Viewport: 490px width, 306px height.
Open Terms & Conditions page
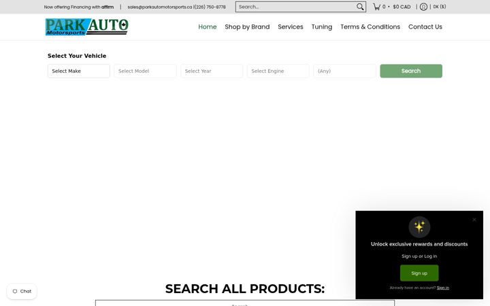coord(370,27)
